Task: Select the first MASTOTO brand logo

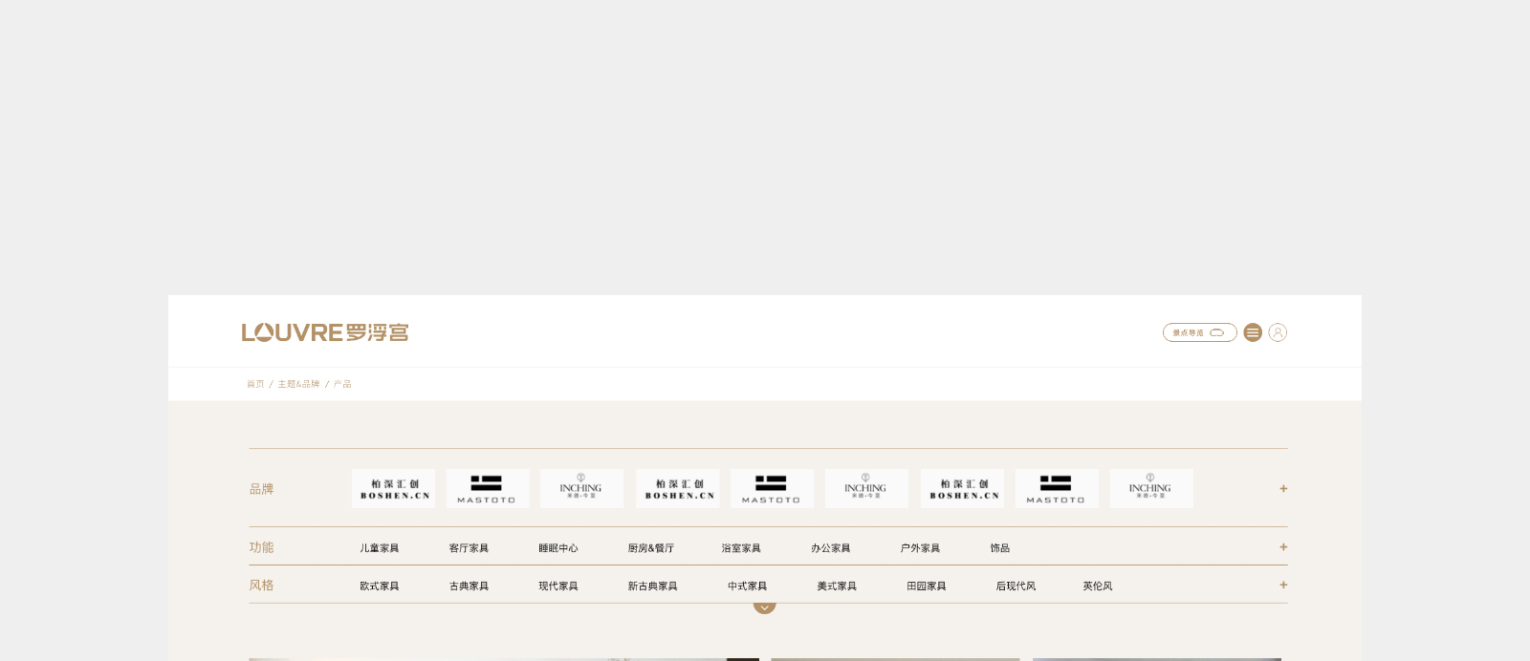Action: point(487,488)
